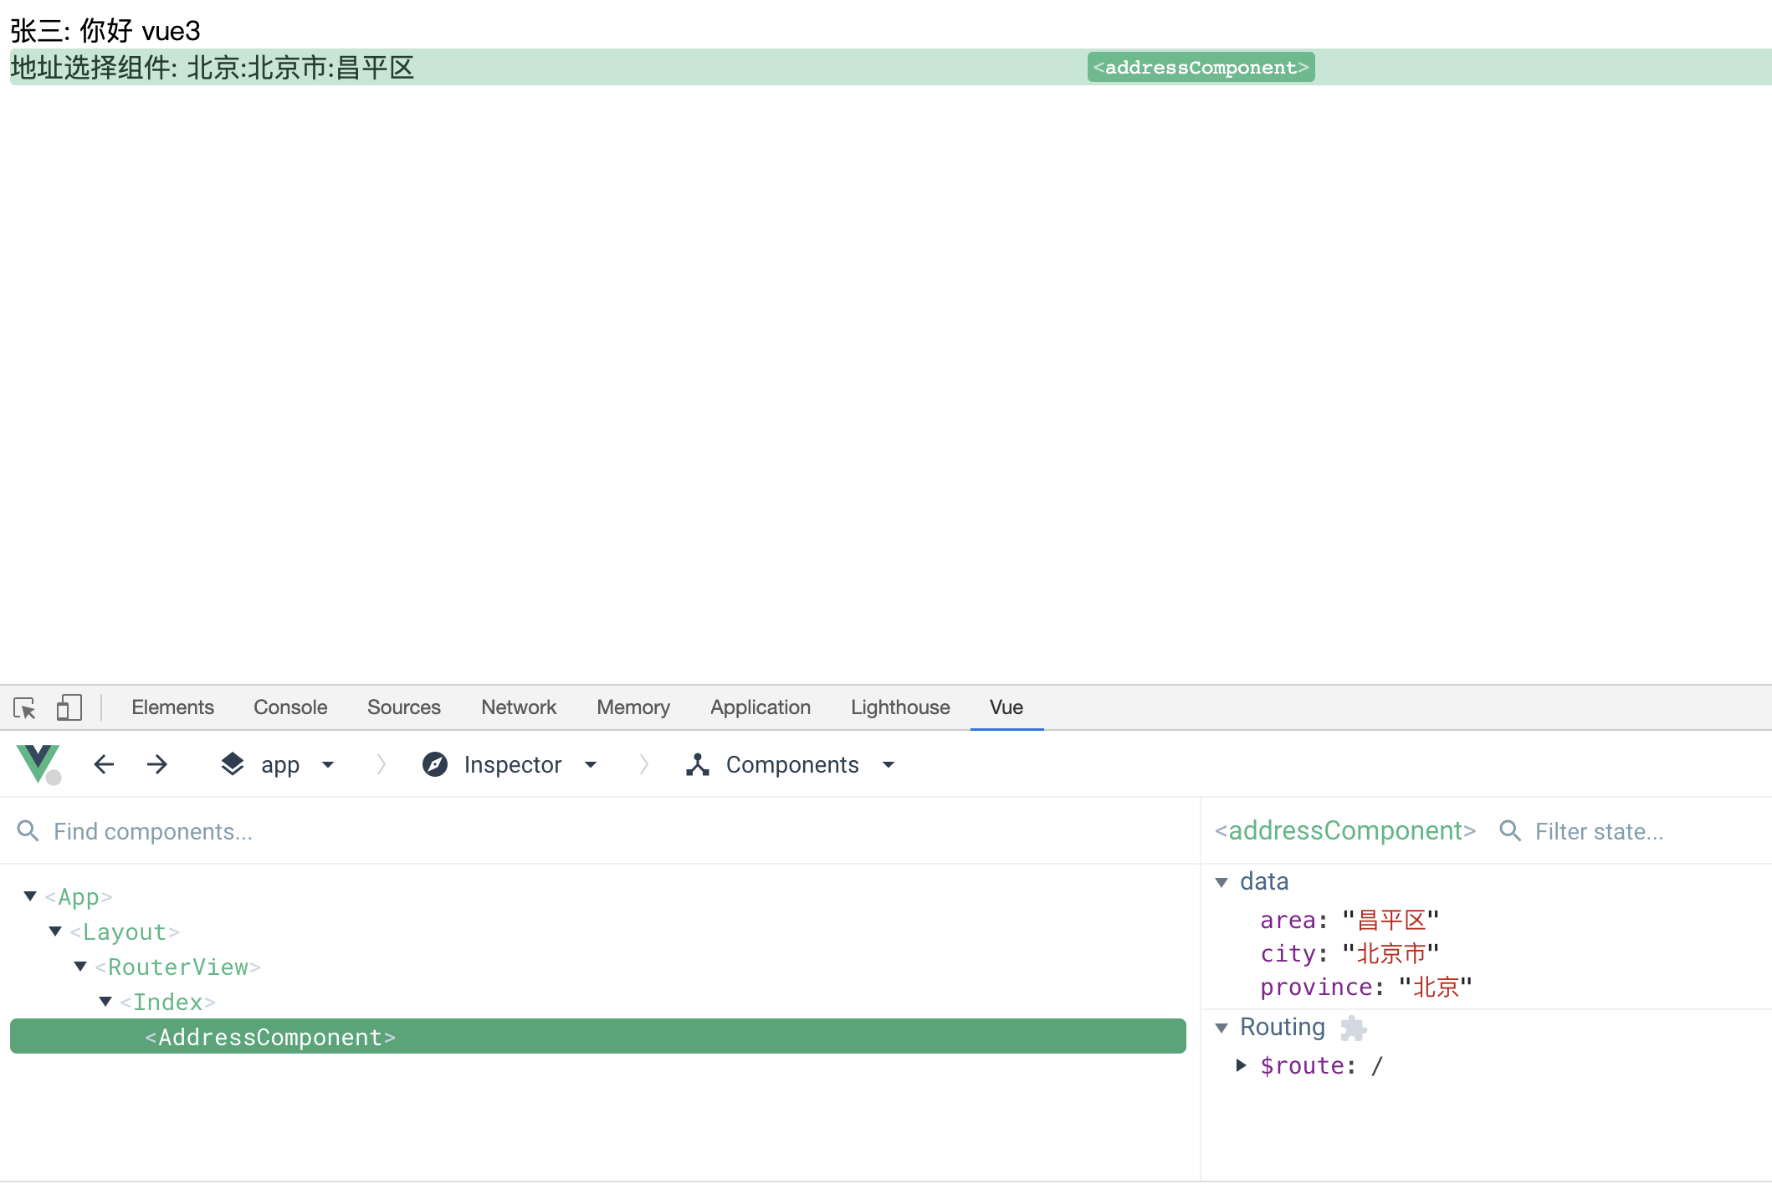
Task: Open the Inspector dropdown arrow
Action: pos(591,764)
